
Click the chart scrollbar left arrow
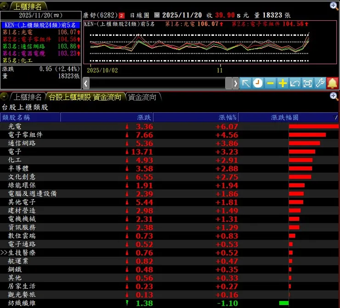(x=86, y=84)
